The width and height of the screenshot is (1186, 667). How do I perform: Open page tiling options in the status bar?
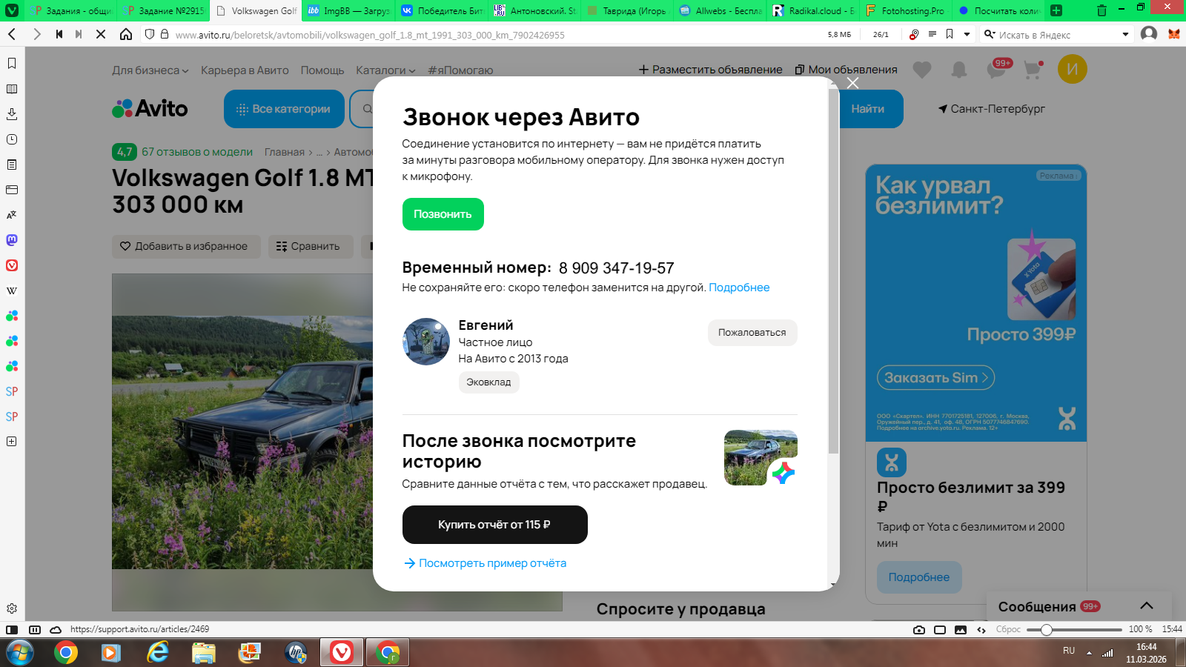click(940, 630)
